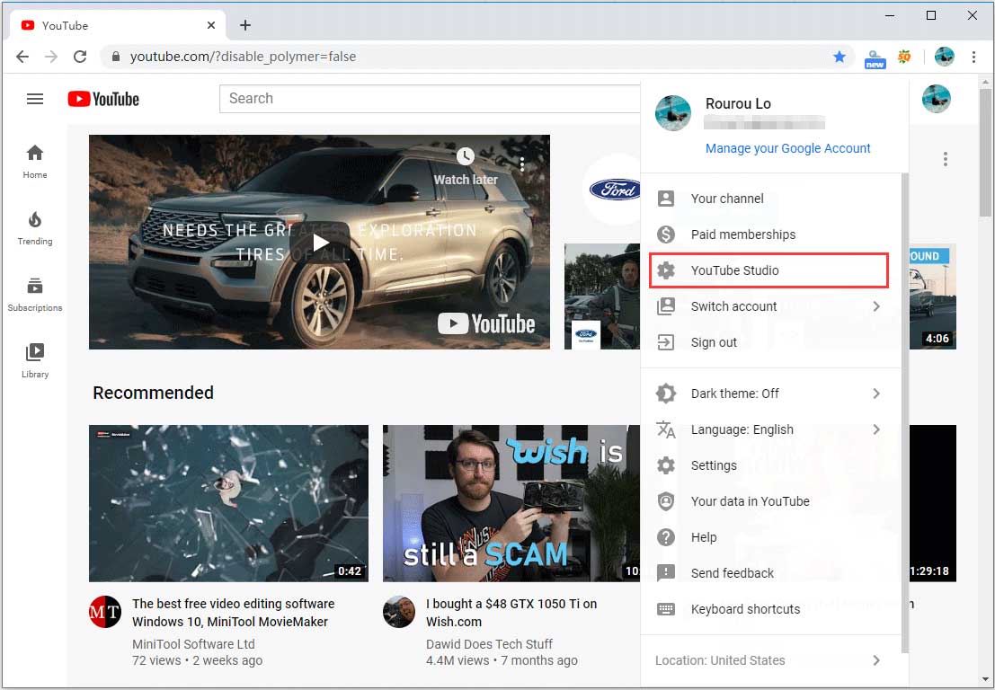
Task: View the site information lock icon
Action: [115, 57]
